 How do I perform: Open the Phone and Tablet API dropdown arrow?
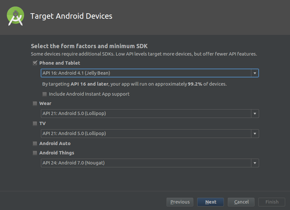(x=255, y=73)
